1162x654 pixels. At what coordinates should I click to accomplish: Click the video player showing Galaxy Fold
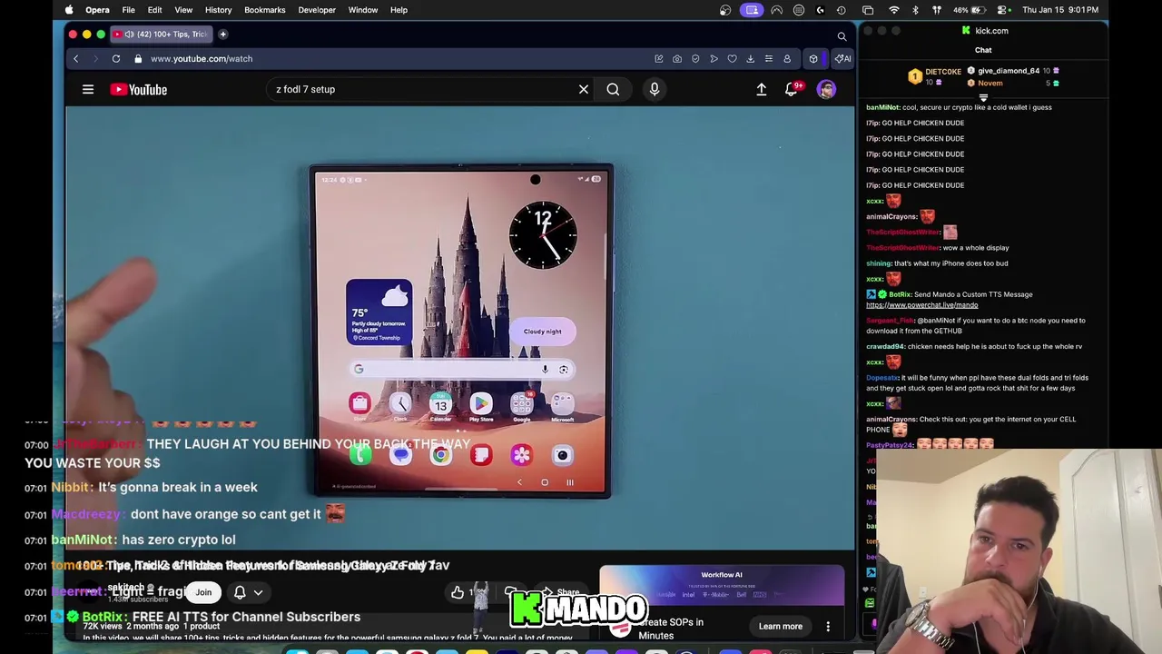(460, 329)
